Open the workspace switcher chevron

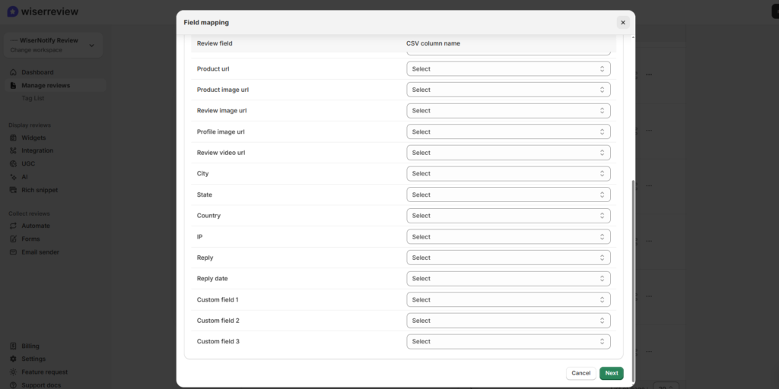[91, 46]
